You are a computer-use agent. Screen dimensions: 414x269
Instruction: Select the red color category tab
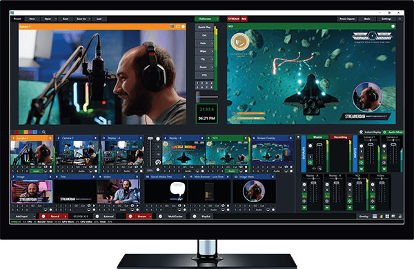(17, 132)
